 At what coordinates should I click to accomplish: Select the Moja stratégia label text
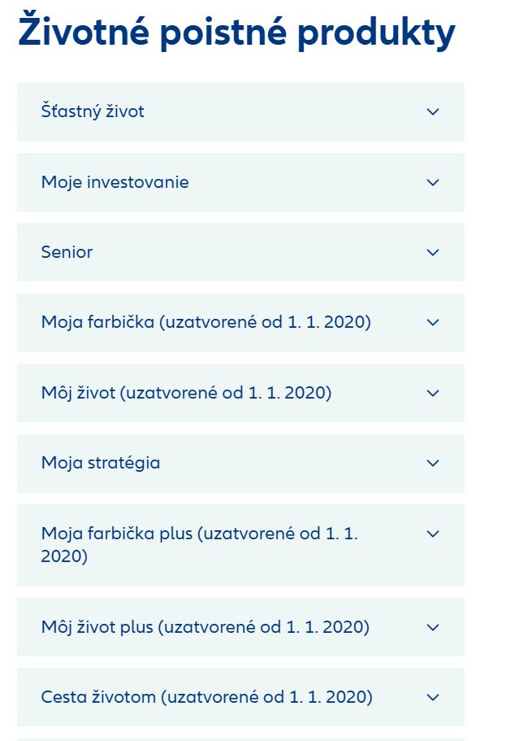point(101,463)
